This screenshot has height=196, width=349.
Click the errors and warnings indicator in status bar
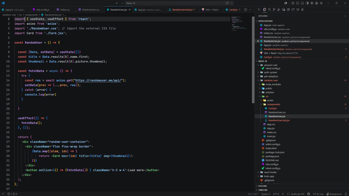click(12, 194)
